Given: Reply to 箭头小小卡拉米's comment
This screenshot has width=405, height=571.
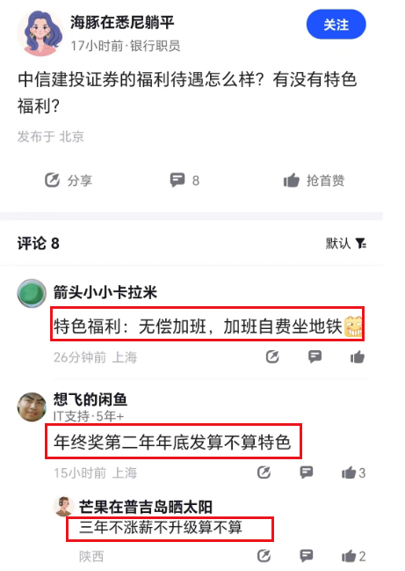Looking at the screenshot, I should [x=315, y=356].
